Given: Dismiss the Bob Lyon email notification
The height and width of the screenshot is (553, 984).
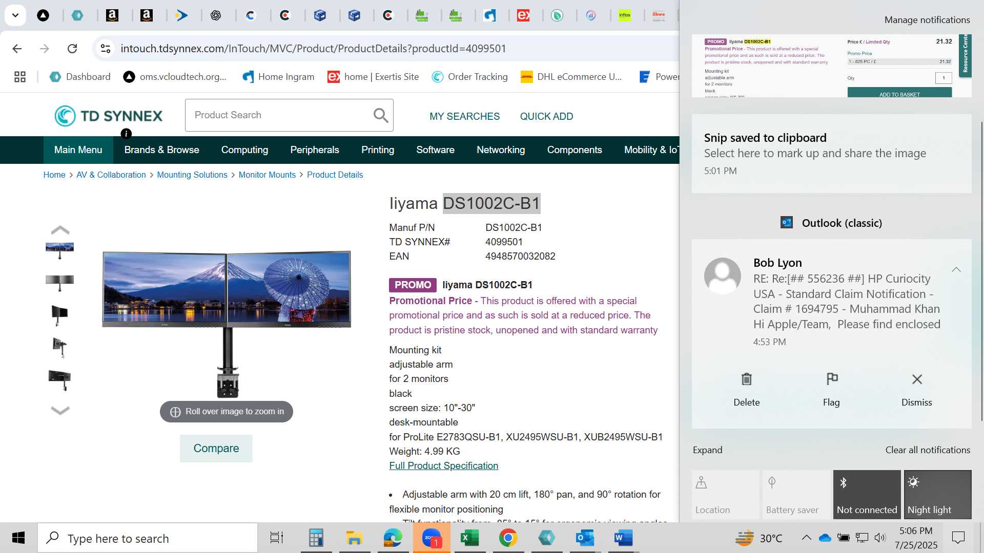Looking at the screenshot, I should coord(917,389).
